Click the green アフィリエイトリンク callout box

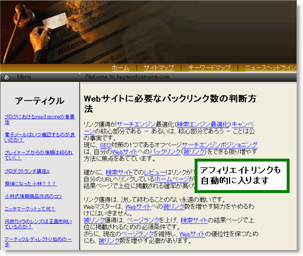click(242, 176)
